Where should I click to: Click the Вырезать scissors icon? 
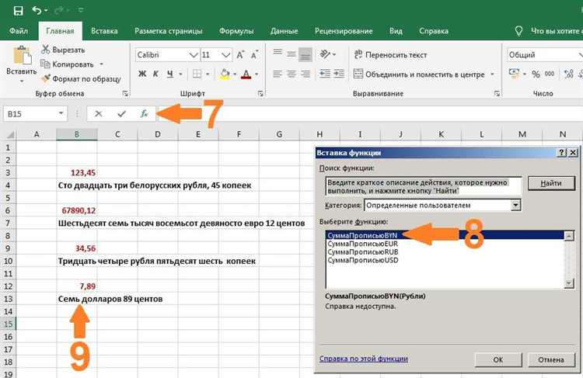(45, 50)
